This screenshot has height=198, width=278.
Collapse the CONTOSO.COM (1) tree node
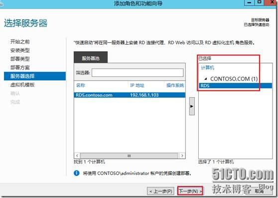pyautogui.click(x=206, y=78)
